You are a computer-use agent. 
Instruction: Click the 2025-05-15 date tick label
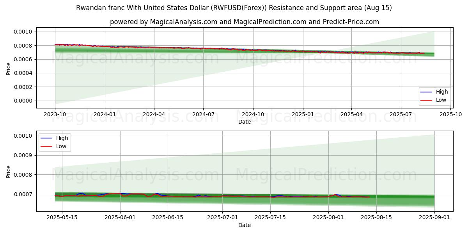pyautogui.click(x=62, y=218)
